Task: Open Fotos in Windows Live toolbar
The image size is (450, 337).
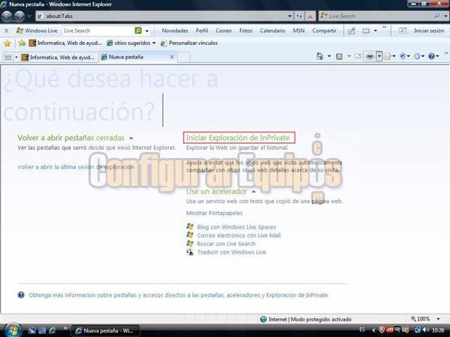Action: tap(246, 31)
